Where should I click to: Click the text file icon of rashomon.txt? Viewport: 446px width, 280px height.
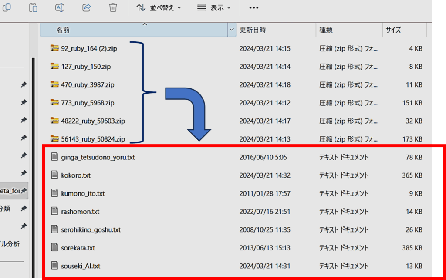pyautogui.click(x=54, y=212)
